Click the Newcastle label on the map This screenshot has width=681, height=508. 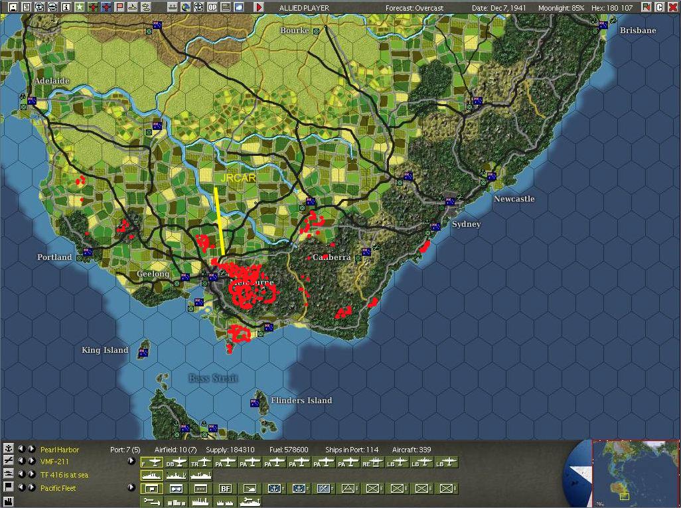(x=514, y=199)
